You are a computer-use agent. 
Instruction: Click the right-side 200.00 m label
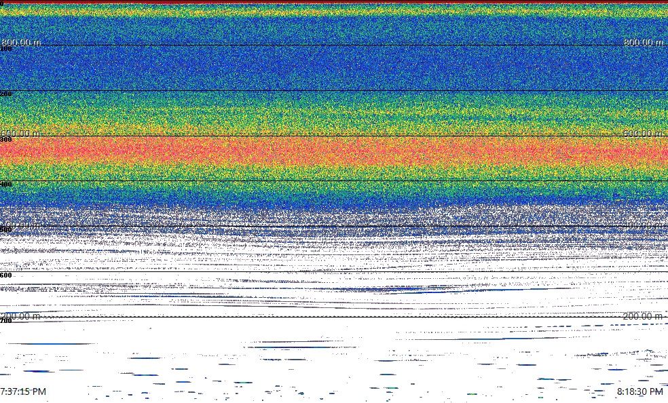[x=644, y=316]
